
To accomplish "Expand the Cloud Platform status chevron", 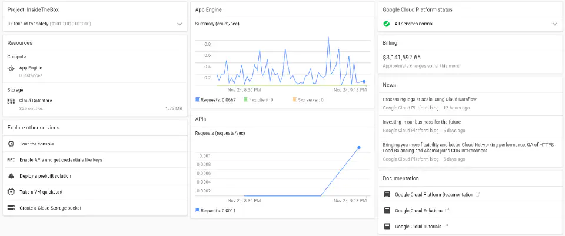I will (554, 24).
